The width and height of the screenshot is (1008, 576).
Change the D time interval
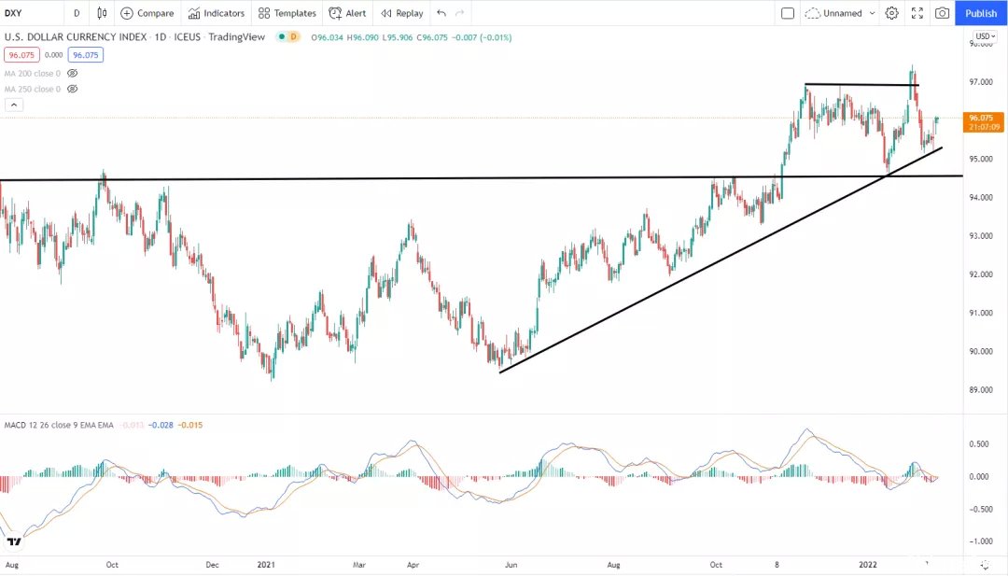77,13
